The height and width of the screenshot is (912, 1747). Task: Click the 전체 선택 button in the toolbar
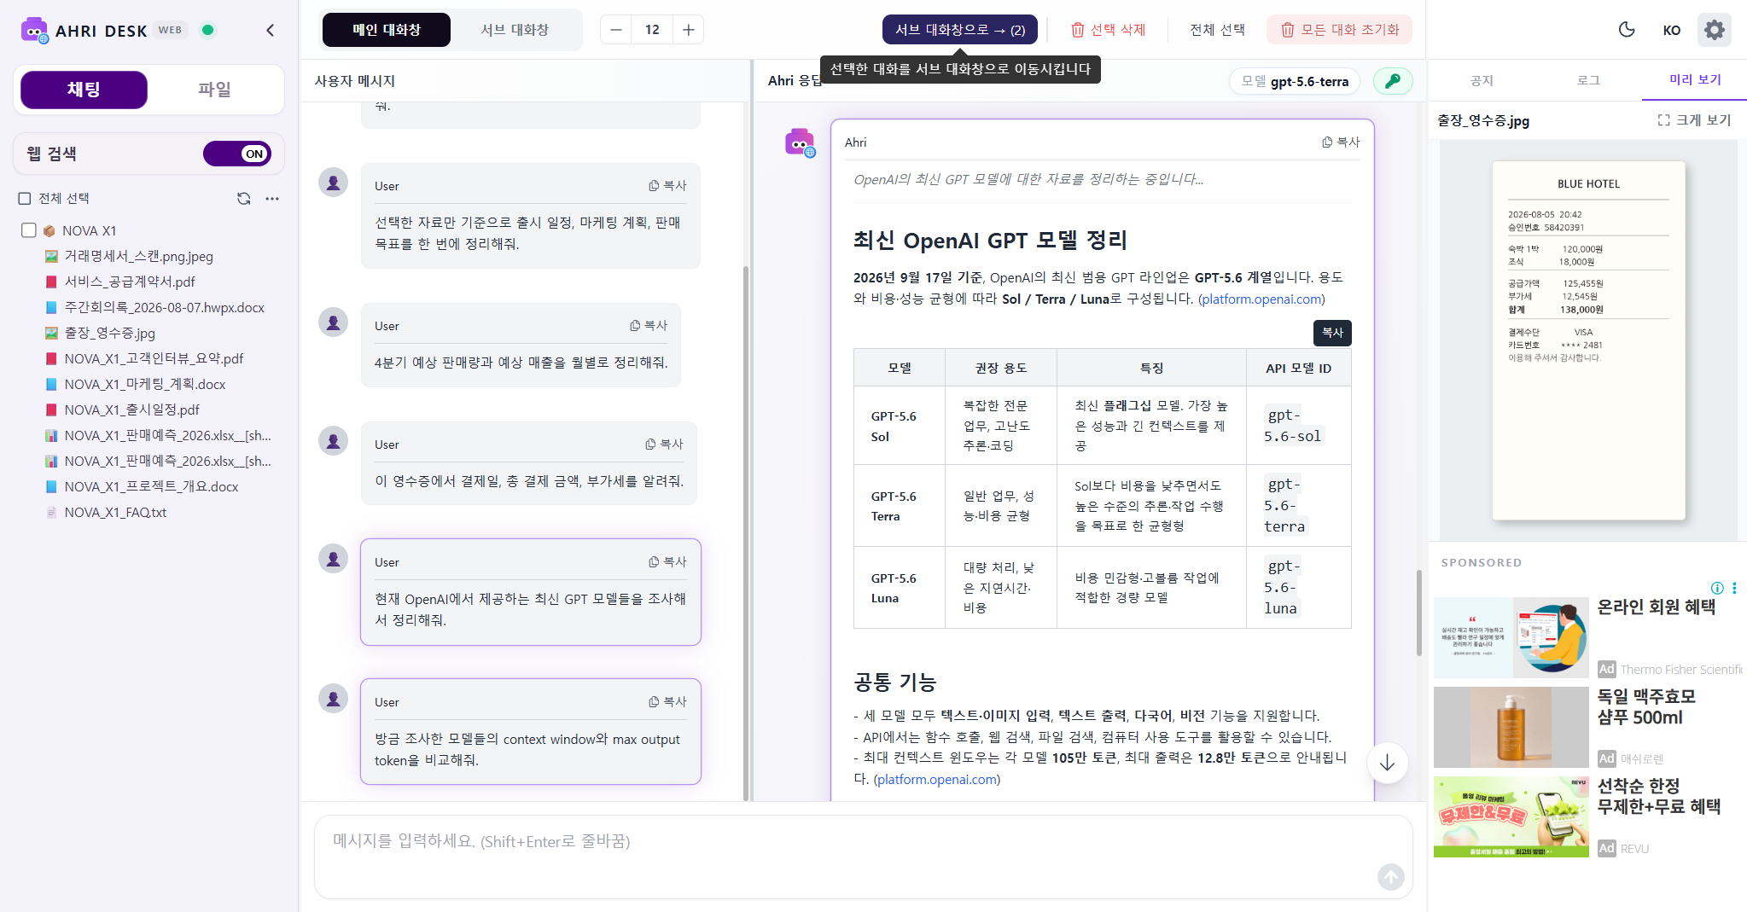point(1218,30)
